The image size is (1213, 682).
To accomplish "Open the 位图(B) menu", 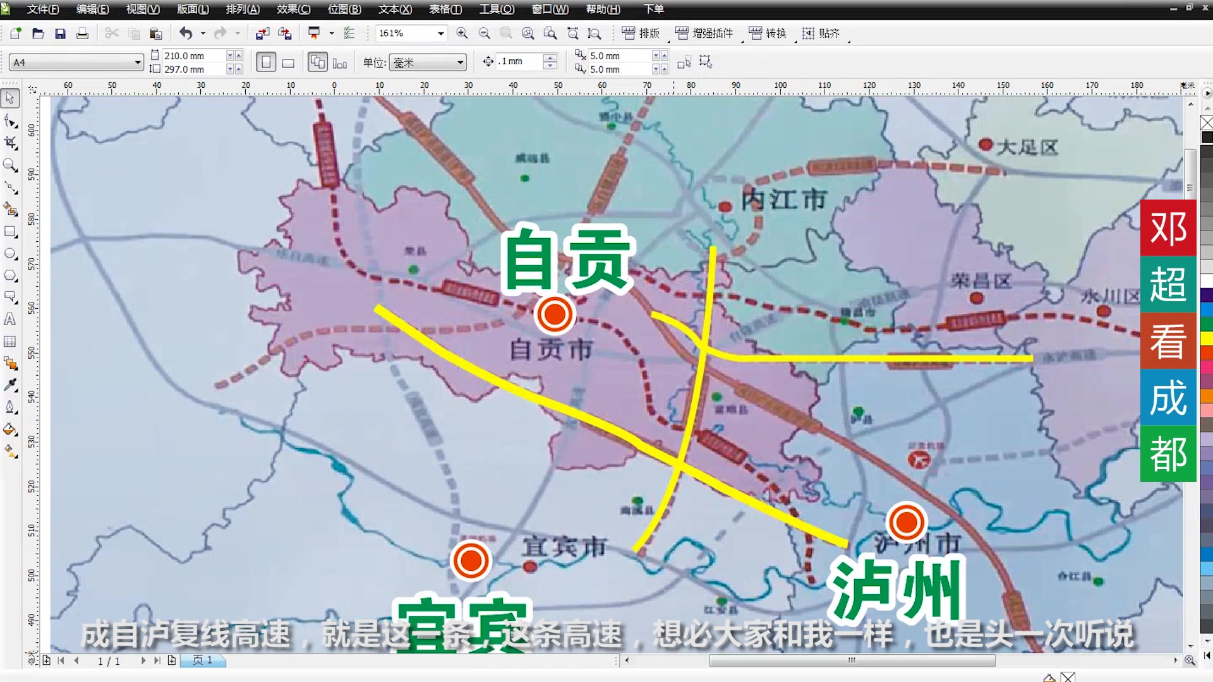I will tap(345, 9).
